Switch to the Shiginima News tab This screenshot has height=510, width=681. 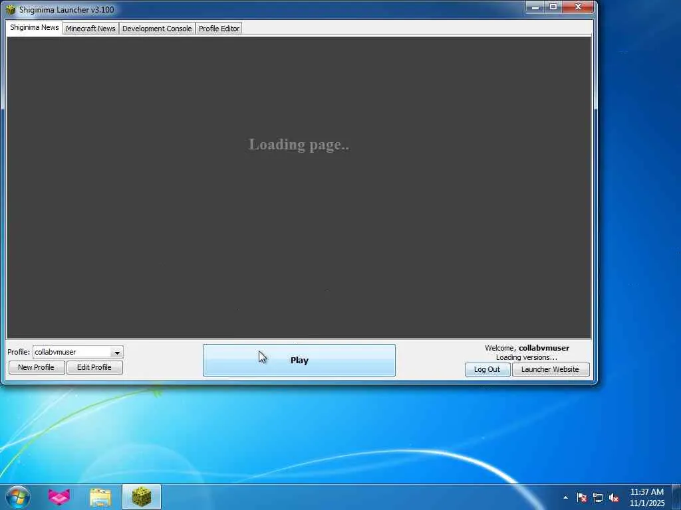pos(35,27)
